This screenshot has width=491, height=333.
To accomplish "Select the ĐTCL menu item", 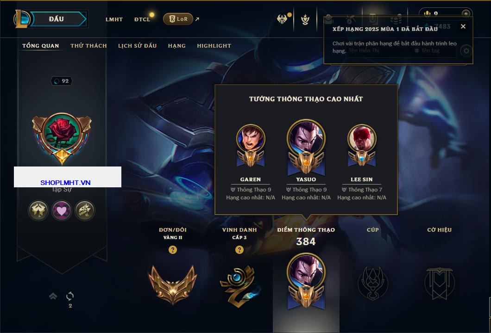I will point(142,19).
